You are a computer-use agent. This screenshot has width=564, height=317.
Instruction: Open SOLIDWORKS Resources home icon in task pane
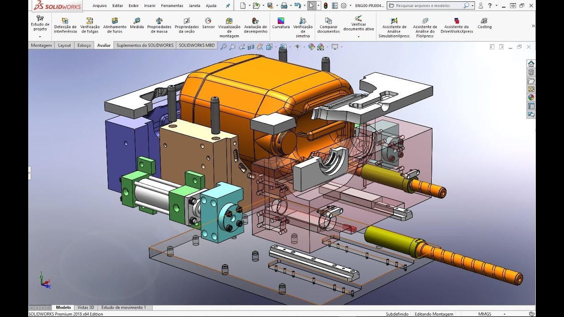click(531, 64)
